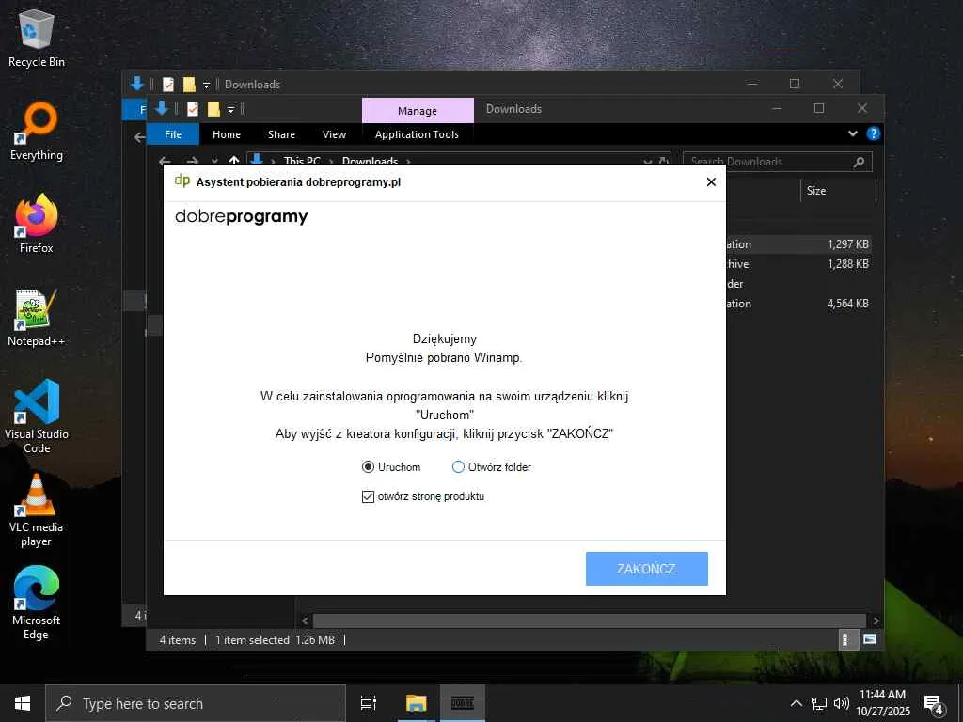Open the Windows Start menu

[23, 703]
